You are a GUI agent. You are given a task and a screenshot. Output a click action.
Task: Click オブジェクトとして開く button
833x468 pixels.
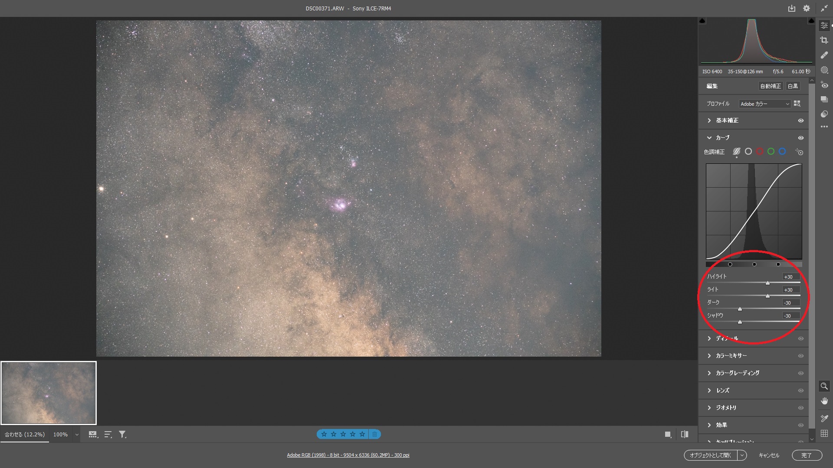pos(711,455)
